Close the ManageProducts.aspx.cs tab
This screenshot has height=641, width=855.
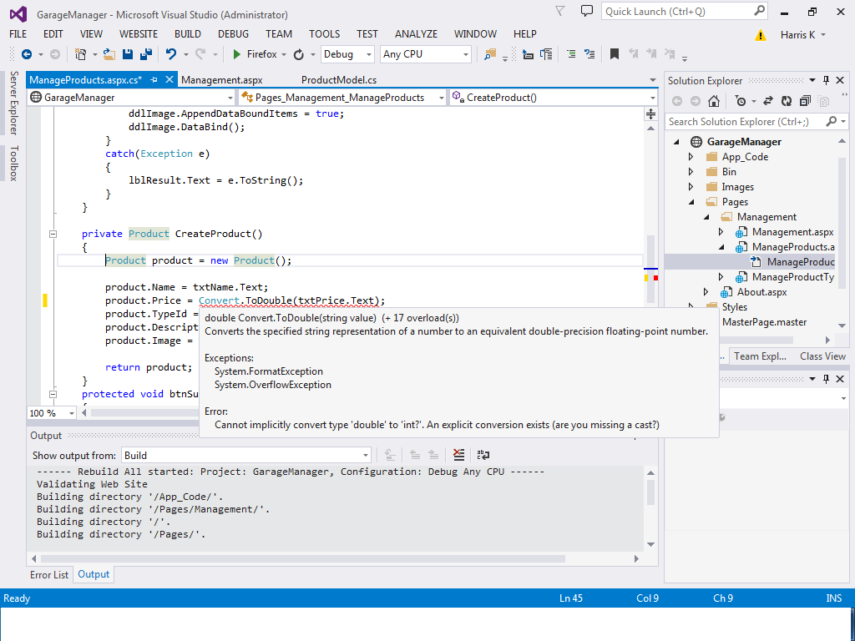tap(169, 79)
